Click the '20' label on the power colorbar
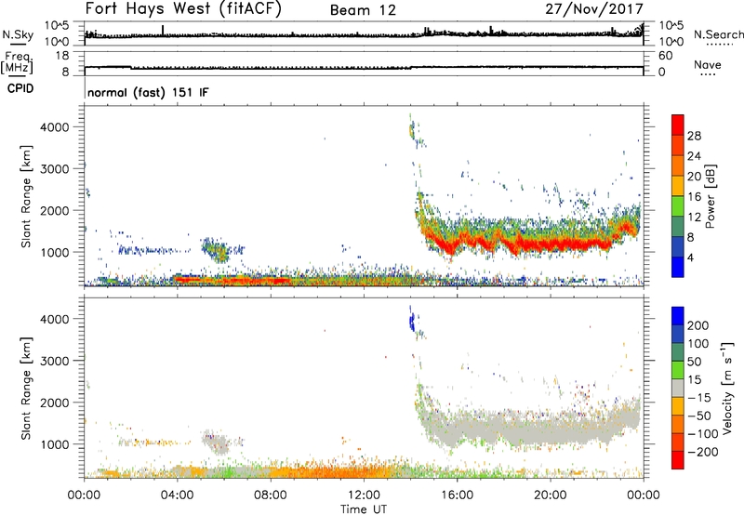This screenshot has width=744, height=515. pyautogui.click(x=694, y=177)
